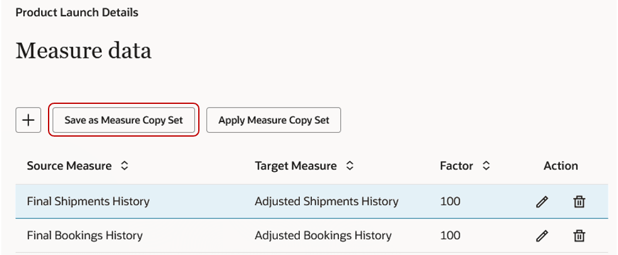Click factor value in Shipments row
Viewport: 618px width, 255px height.
click(450, 201)
